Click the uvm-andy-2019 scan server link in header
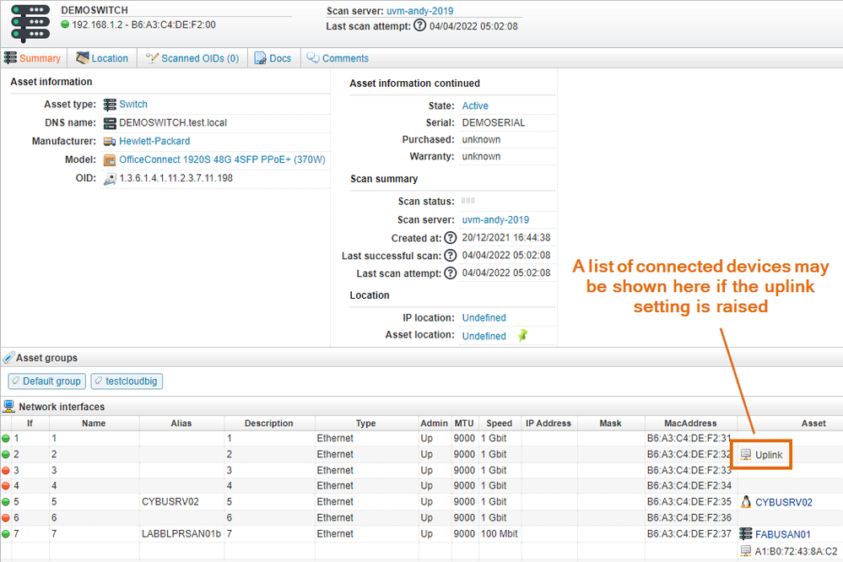 [420, 11]
